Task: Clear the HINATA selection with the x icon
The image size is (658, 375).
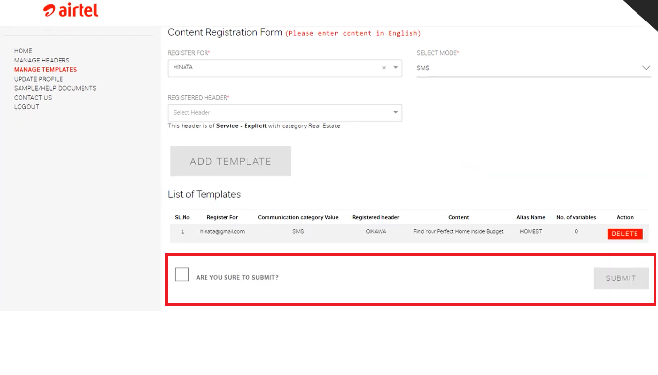Action: tap(384, 68)
